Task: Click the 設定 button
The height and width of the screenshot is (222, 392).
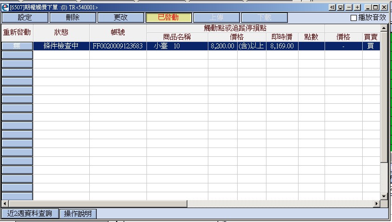Action: click(x=25, y=18)
